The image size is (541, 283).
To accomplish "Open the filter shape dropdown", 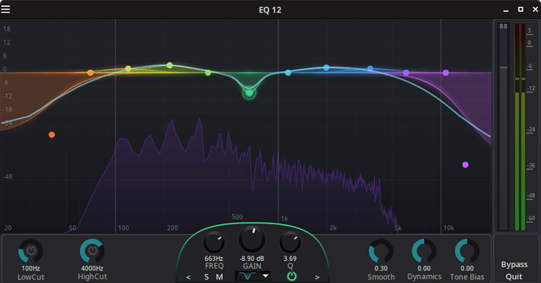I will (x=253, y=276).
